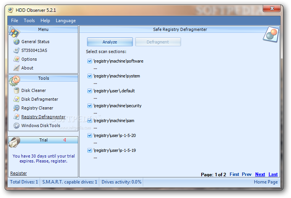Open Windows DiskTools label
291x198 pixels.
41,126
